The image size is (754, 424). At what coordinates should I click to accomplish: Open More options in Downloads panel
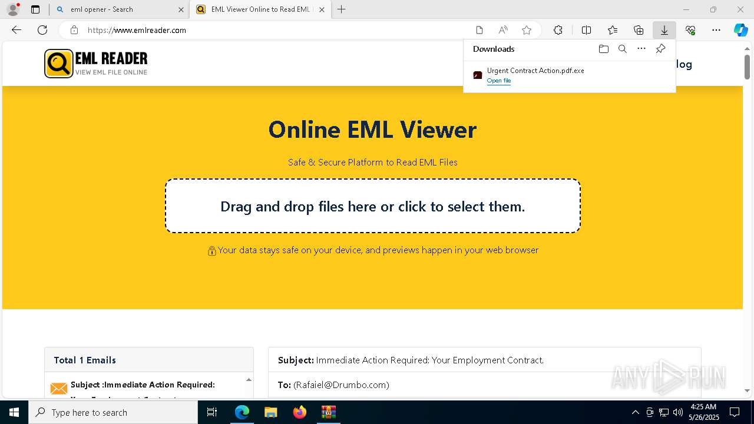click(x=641, y=49)
